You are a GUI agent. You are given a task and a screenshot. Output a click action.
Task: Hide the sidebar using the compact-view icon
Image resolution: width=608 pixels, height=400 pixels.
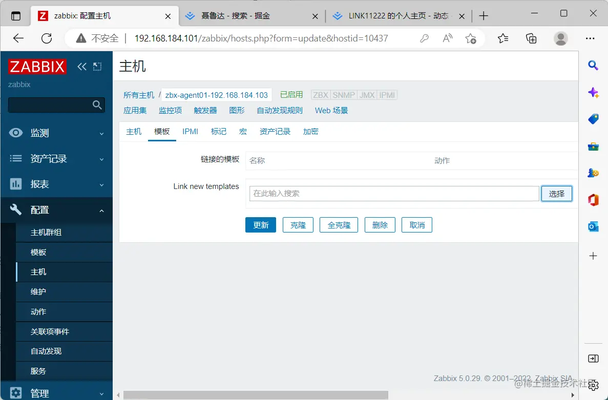click(97, 66)
